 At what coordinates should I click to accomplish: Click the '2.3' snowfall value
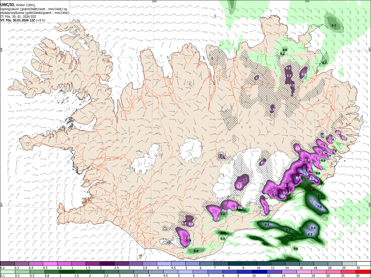pyautogui.click(x=287, y=186)
